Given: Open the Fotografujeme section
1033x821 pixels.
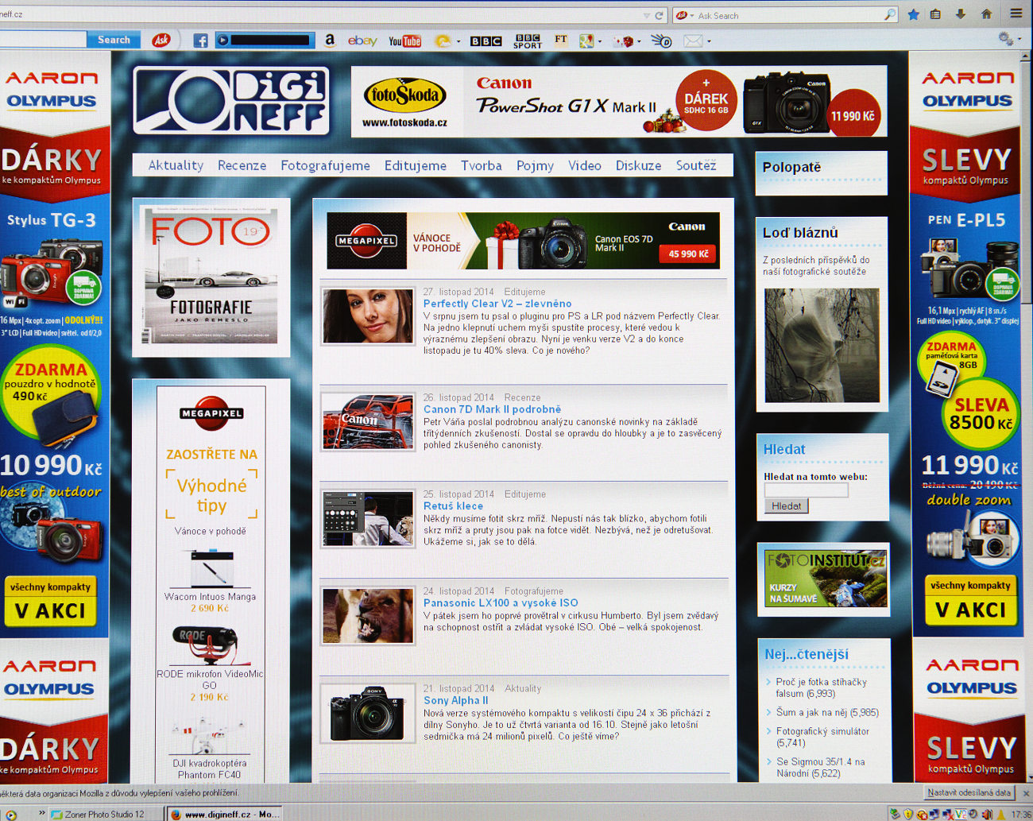Looking at the screenshot, I should pos(325,165).
